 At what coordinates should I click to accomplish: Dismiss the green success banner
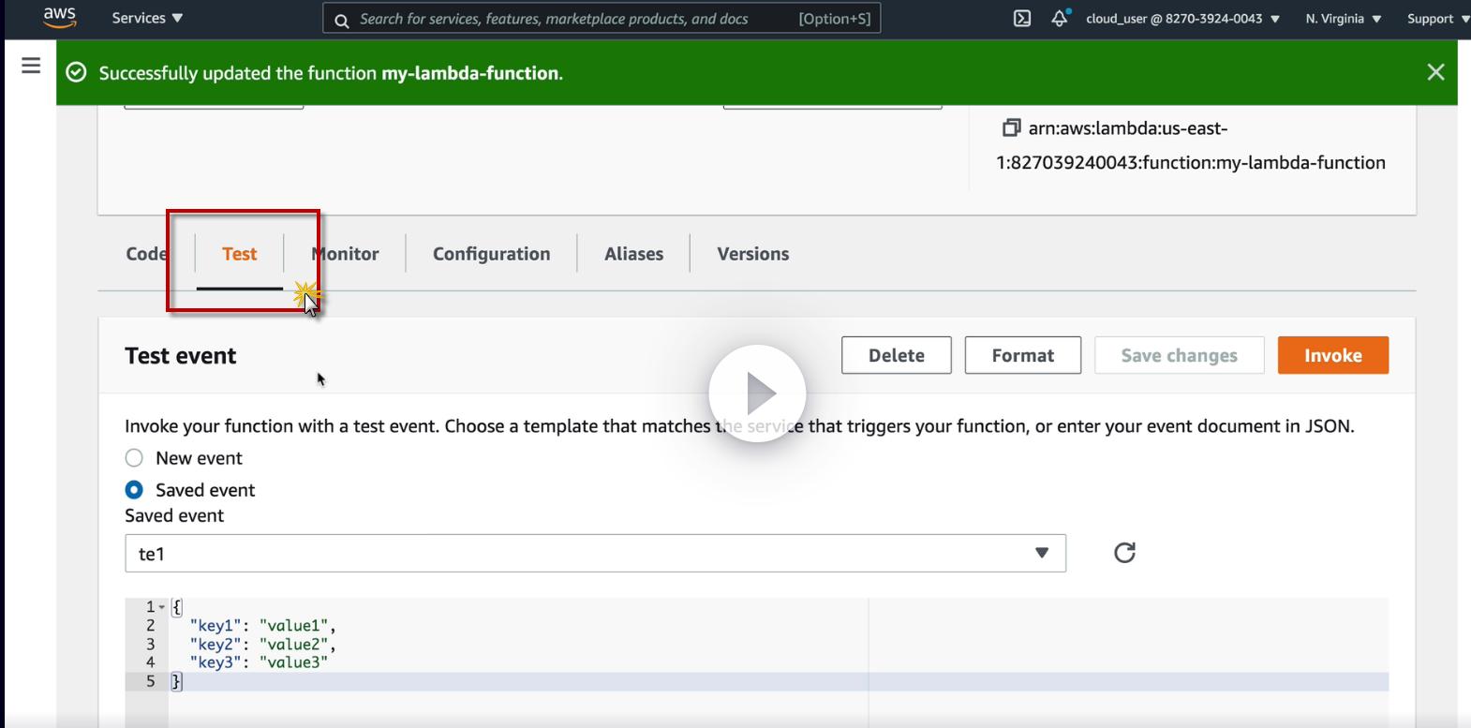pos(1435,72)
